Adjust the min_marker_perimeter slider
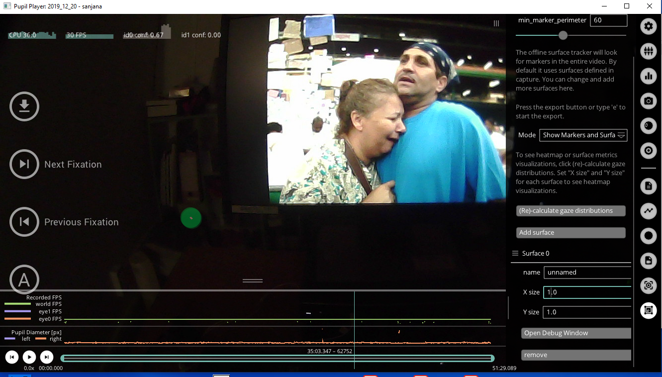 click(563, 35)
